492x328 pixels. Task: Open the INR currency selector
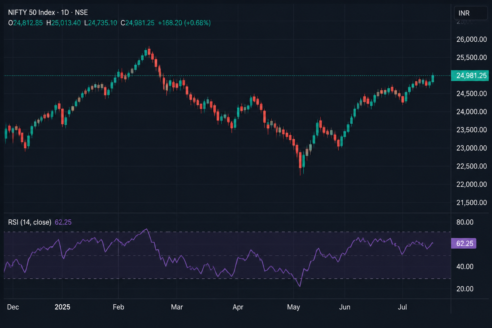click(471, 13)
